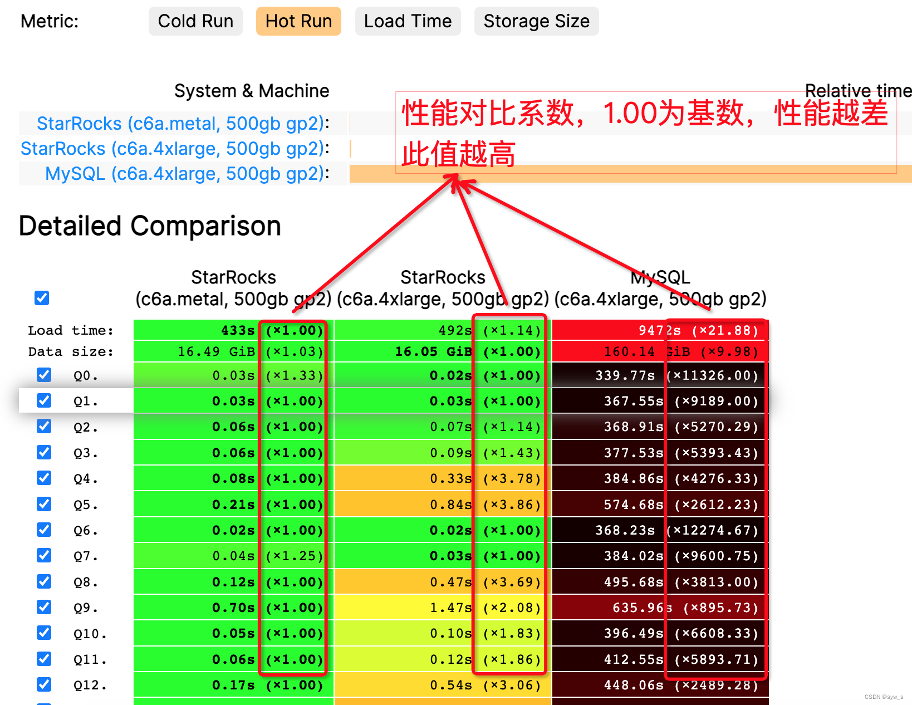Click MySQL Q10 396.49s cell

[660, 633]
